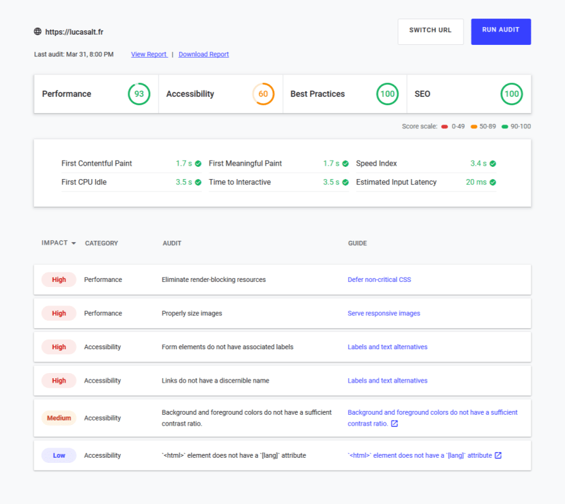Click the orange 50-89 score scale dot
Image resolution: width=565 pixels, height=504 pixels.
point(474,126)
